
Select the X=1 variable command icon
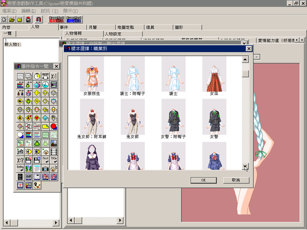(54, 76)
